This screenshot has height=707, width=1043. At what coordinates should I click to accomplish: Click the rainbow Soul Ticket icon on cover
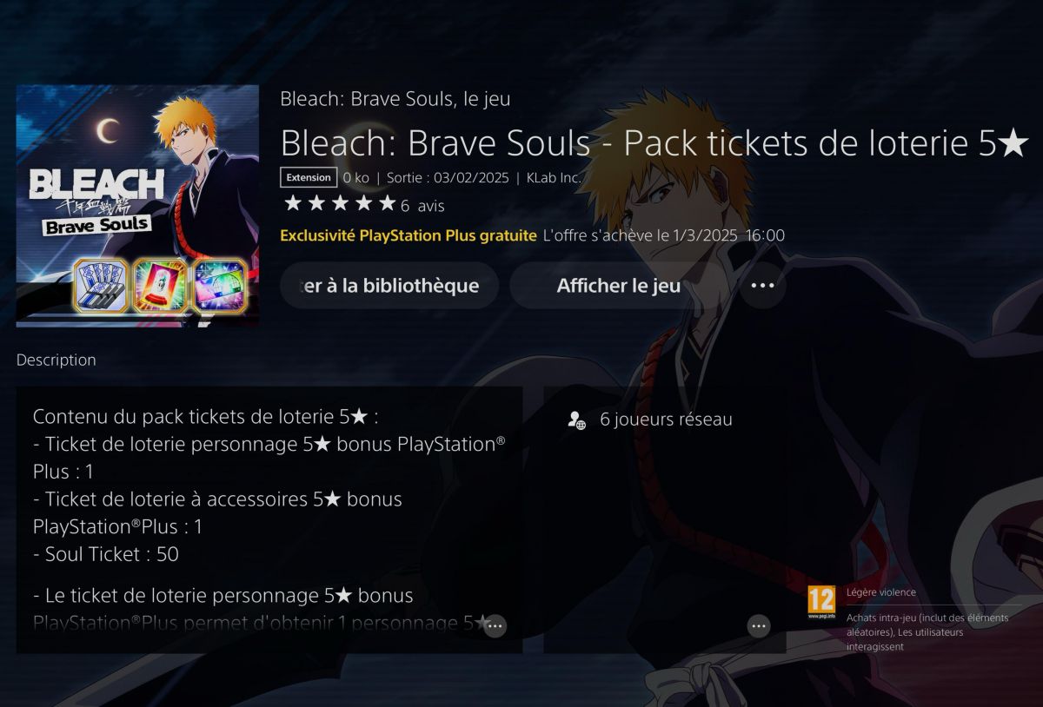220,286
